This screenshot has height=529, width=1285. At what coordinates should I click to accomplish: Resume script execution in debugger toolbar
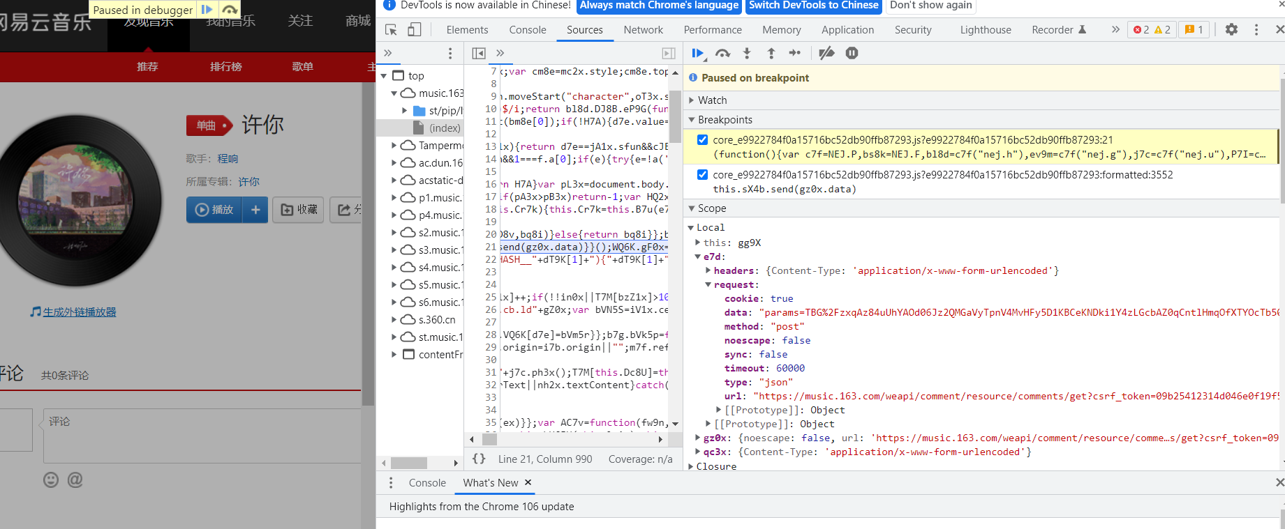point(698,53)
